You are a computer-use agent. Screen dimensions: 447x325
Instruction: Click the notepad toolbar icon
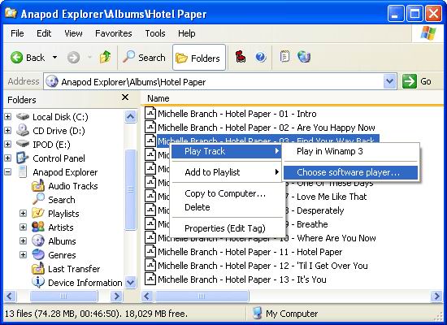coord(284,56)
